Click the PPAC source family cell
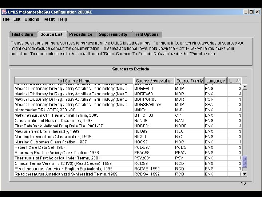 tap(190, 153)
